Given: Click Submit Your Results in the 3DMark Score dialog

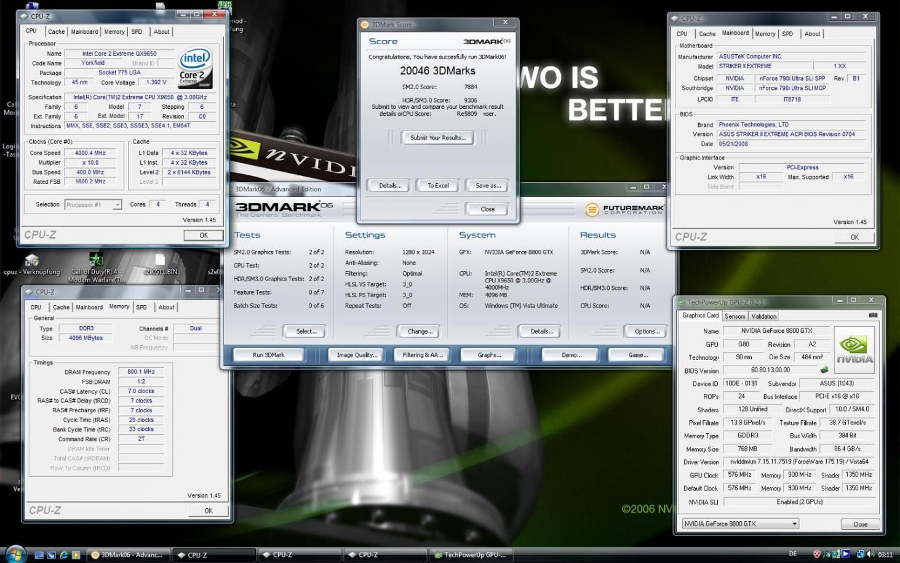Looking at the screenshot, I should click(x=438, y=138).
